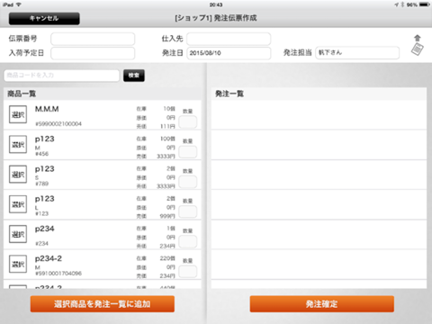Tap the 220個 stock of p234-2
The width and height of the screenshot is (432, 324).
click(167, 258)
